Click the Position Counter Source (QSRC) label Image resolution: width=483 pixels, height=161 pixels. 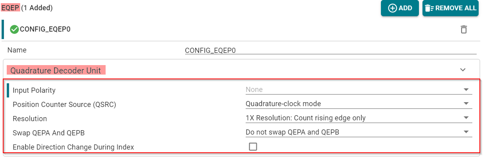(64, 105)
